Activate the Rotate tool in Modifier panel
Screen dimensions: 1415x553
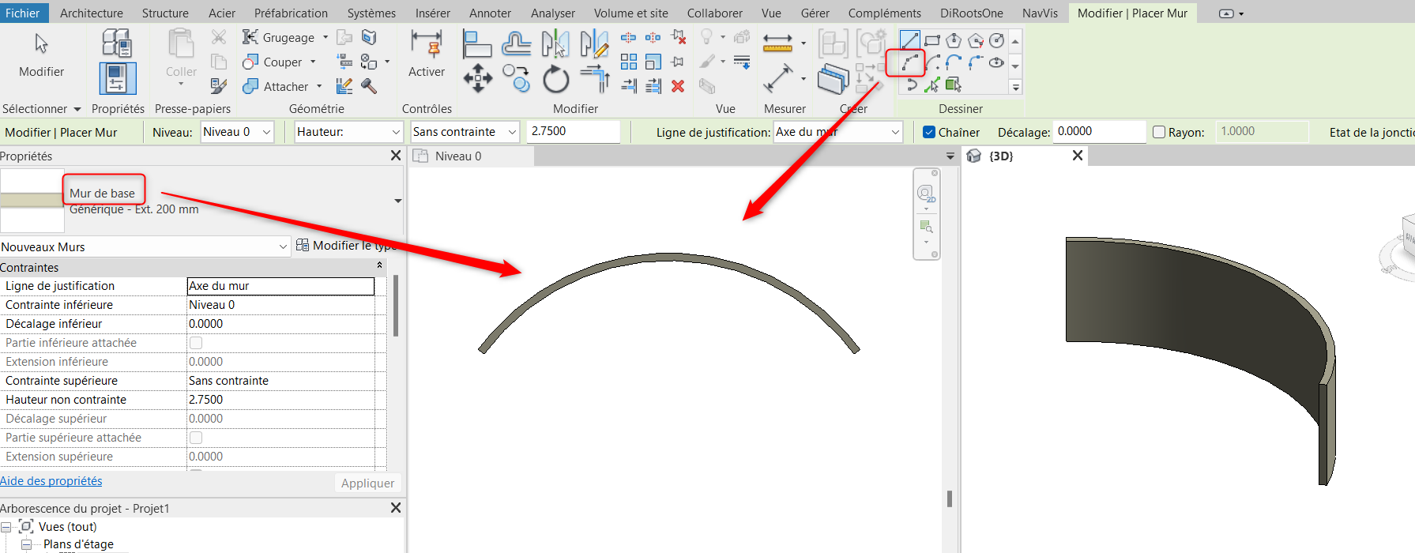555,80
